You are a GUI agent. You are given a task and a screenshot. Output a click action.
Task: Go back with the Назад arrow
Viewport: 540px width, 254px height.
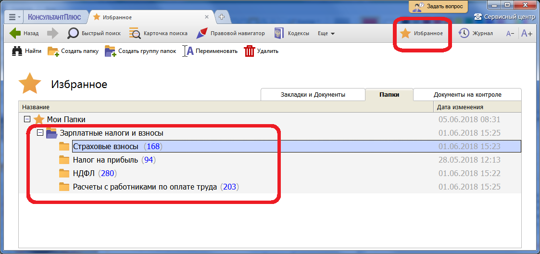[x=24, y=33]
